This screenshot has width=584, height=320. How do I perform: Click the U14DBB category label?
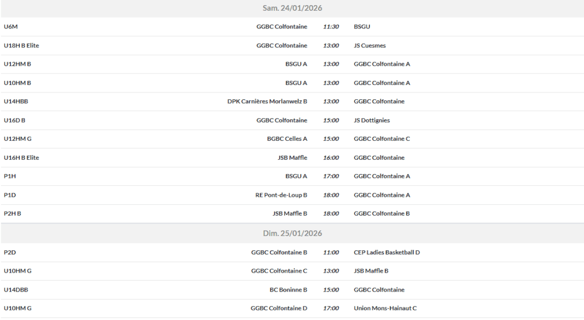click(x=16, y=290)
